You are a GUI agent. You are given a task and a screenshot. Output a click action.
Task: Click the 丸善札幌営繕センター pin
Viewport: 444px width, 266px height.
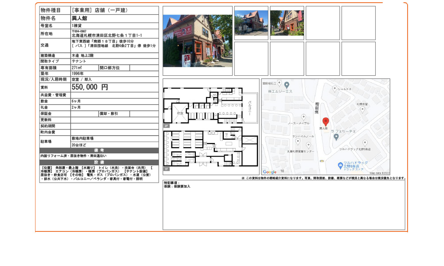pyautogui.click(x=308, y=145)
